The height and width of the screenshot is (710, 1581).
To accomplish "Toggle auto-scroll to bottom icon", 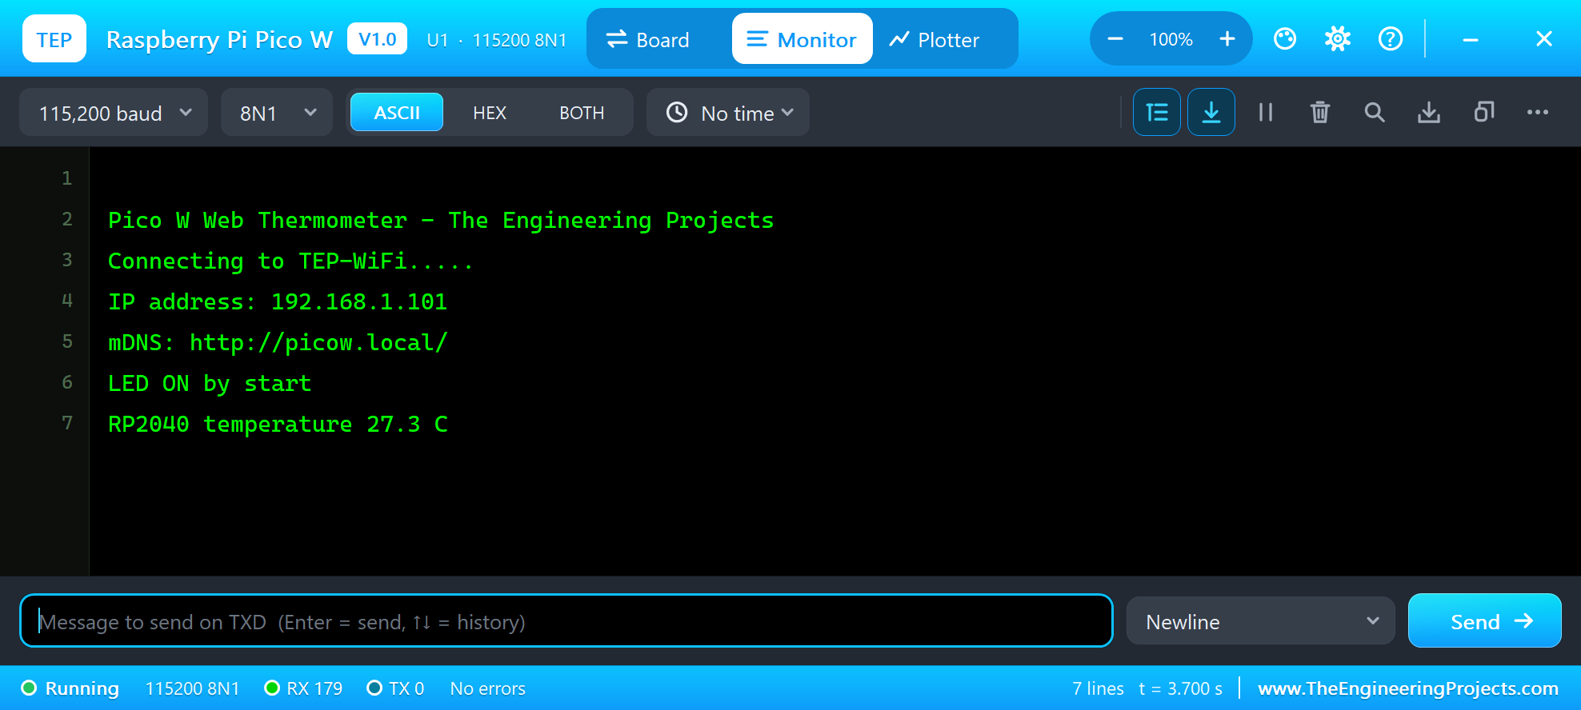I will [1211, 112].
